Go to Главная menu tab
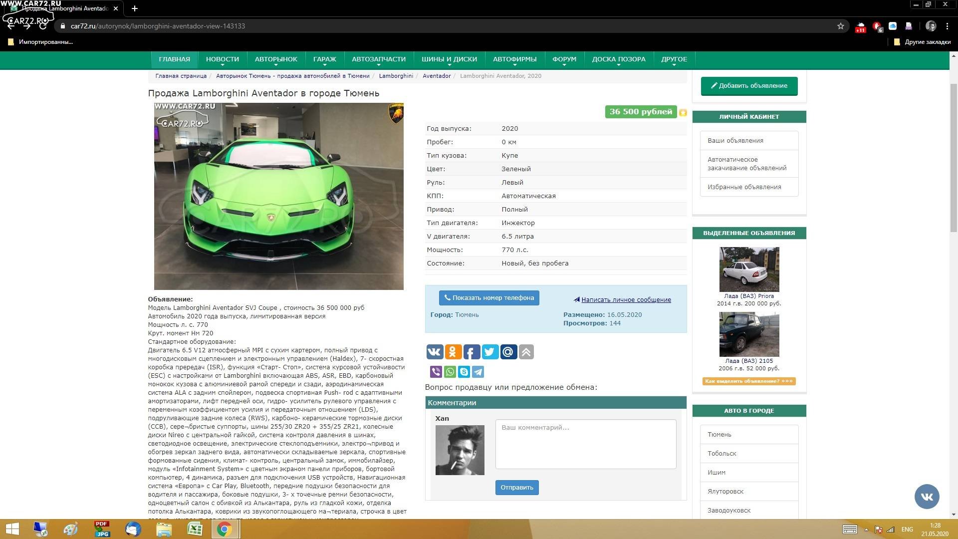The height and width of the screenshot is (539, 958). [174, 59]
